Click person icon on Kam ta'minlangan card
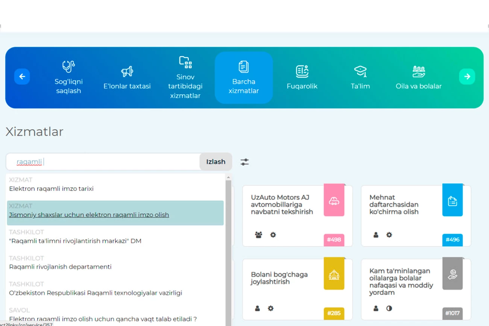489x326 pixels. (376, 308)
